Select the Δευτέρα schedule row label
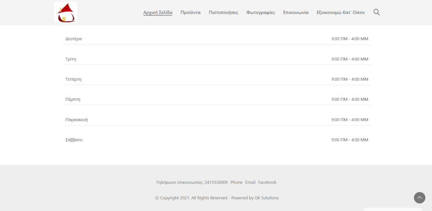Viewport: 432px width, 211px height. coord(73,39)
